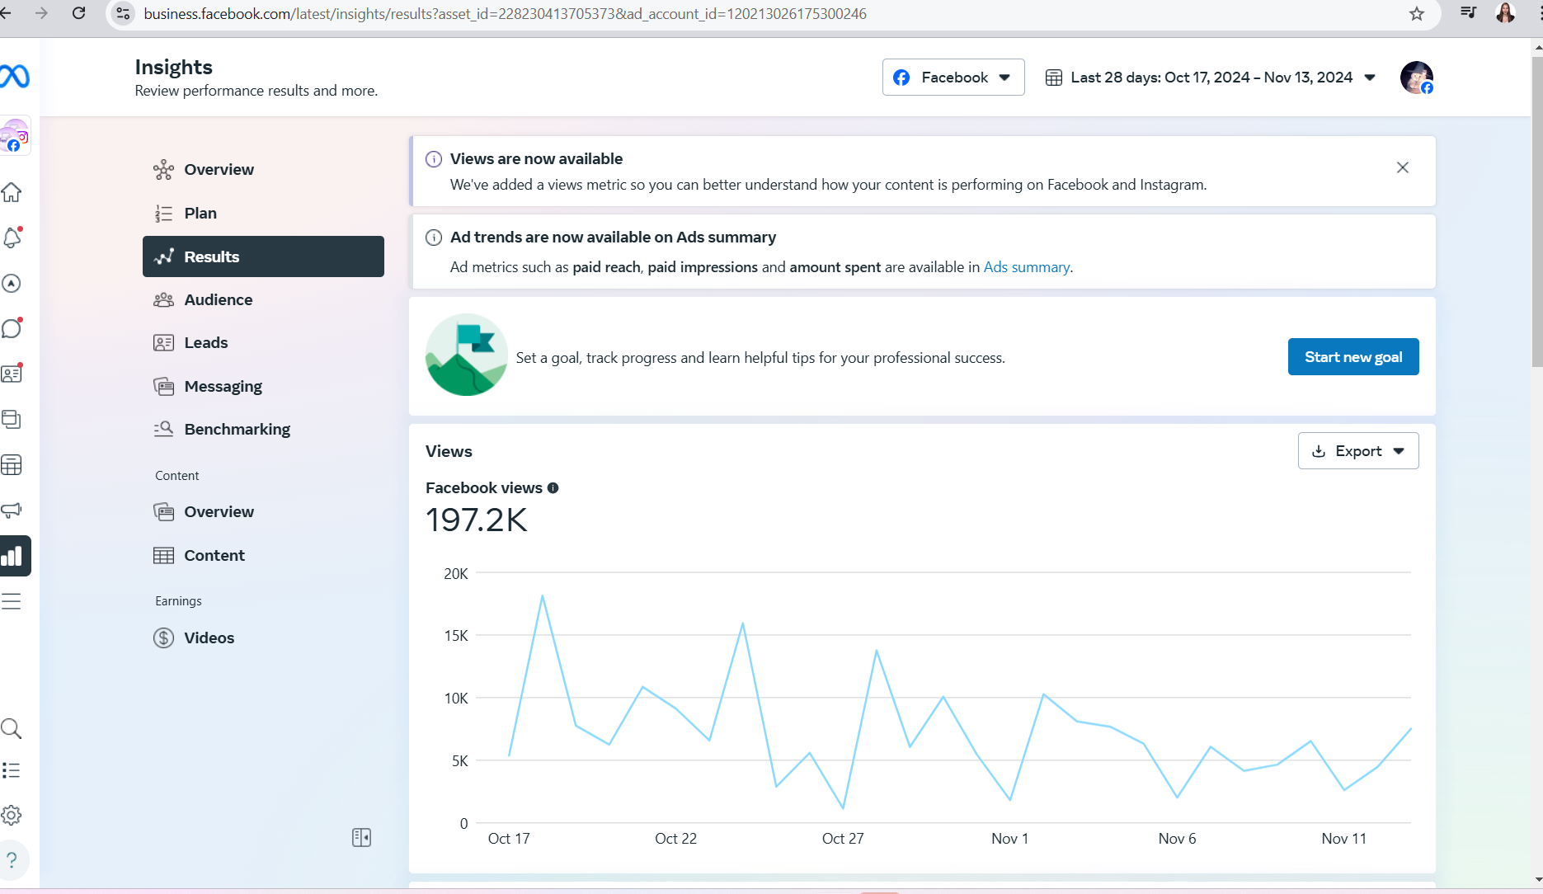Image resolution: width=1543 pixels, height=894 pixels.
Task: Click the Start new goal button
Action: (1353, 357)
